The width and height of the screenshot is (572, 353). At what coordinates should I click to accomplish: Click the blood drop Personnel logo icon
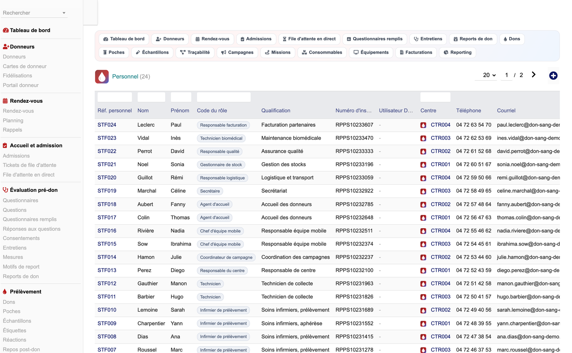tap(102, 77)
